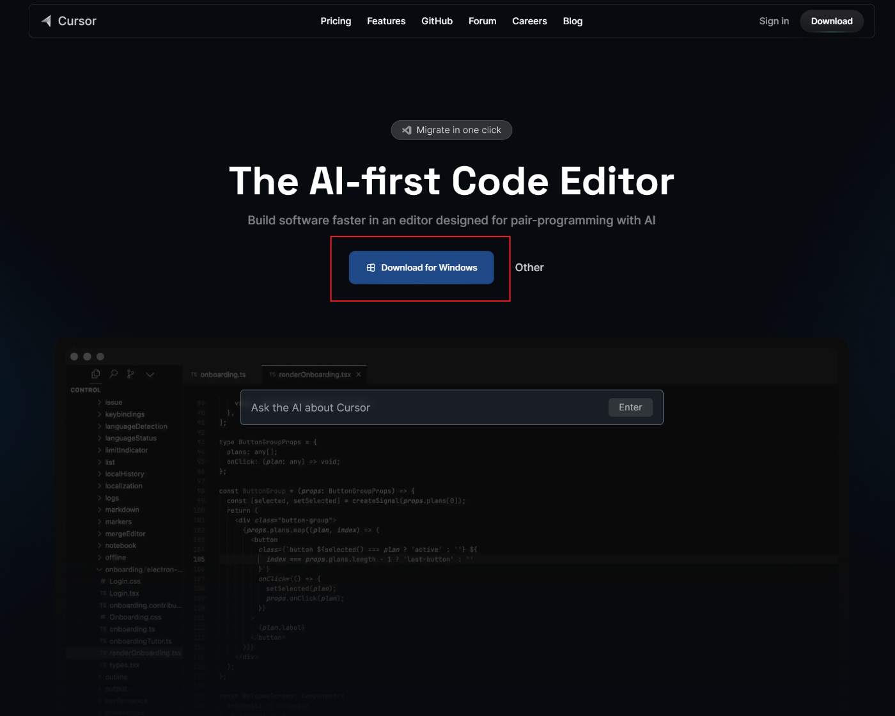Click the Windows logo icon on the download button
Image resolution: width=895 pixels, height=716 pixels.
point(371,268)
